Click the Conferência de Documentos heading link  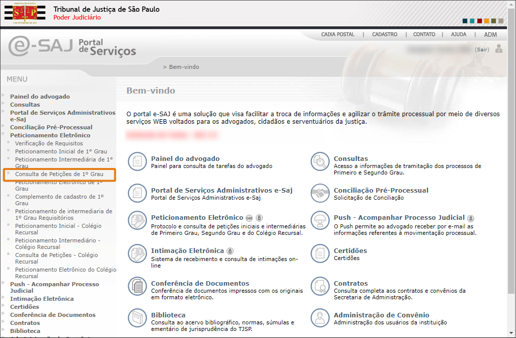click(200, 283)
